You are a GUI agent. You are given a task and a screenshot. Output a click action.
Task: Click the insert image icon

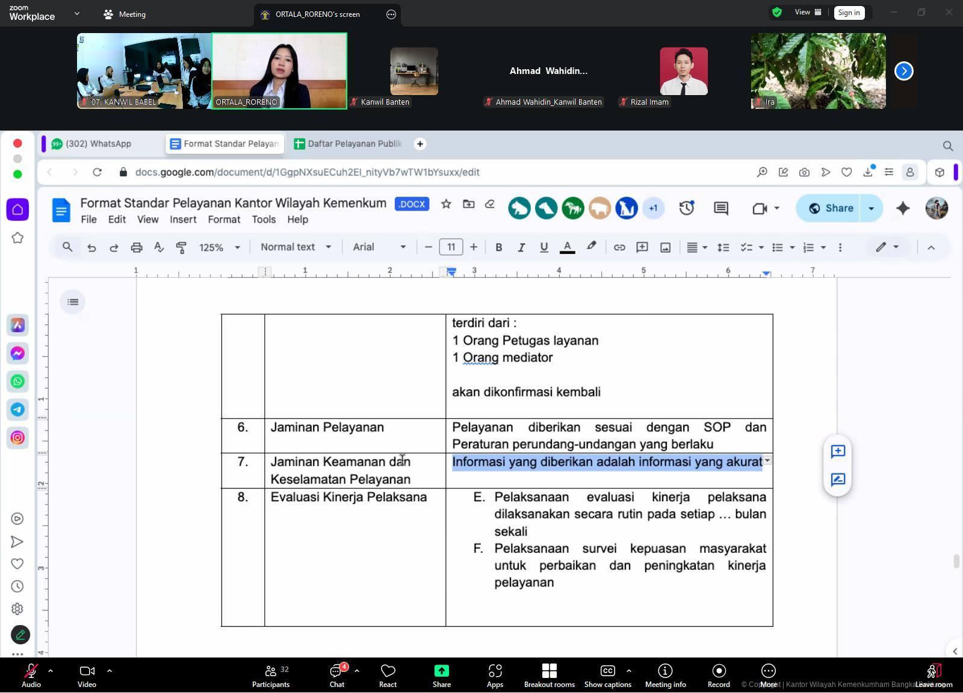pyautogui.click(x=665, y=247)
